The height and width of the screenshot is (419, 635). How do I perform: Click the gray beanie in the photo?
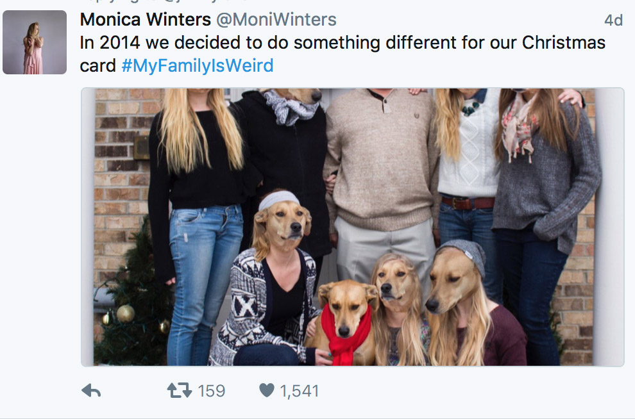point(464,254)
